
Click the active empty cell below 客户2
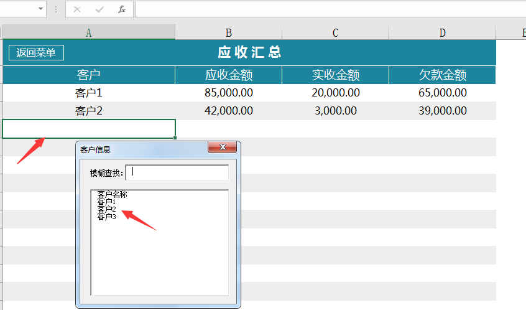(x=89, y=129)
